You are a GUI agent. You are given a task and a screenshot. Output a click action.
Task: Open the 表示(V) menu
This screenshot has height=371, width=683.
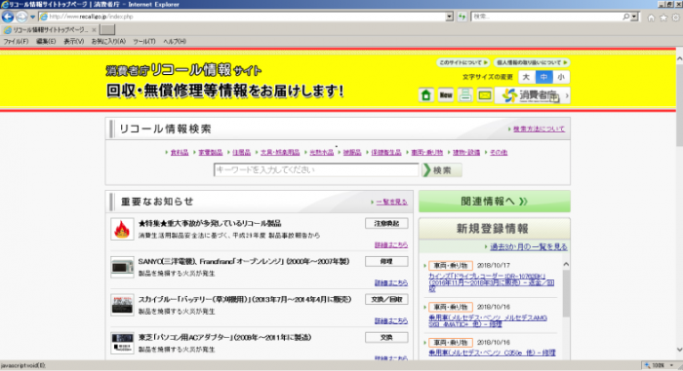pyautogui.click(x=73, y=41)
